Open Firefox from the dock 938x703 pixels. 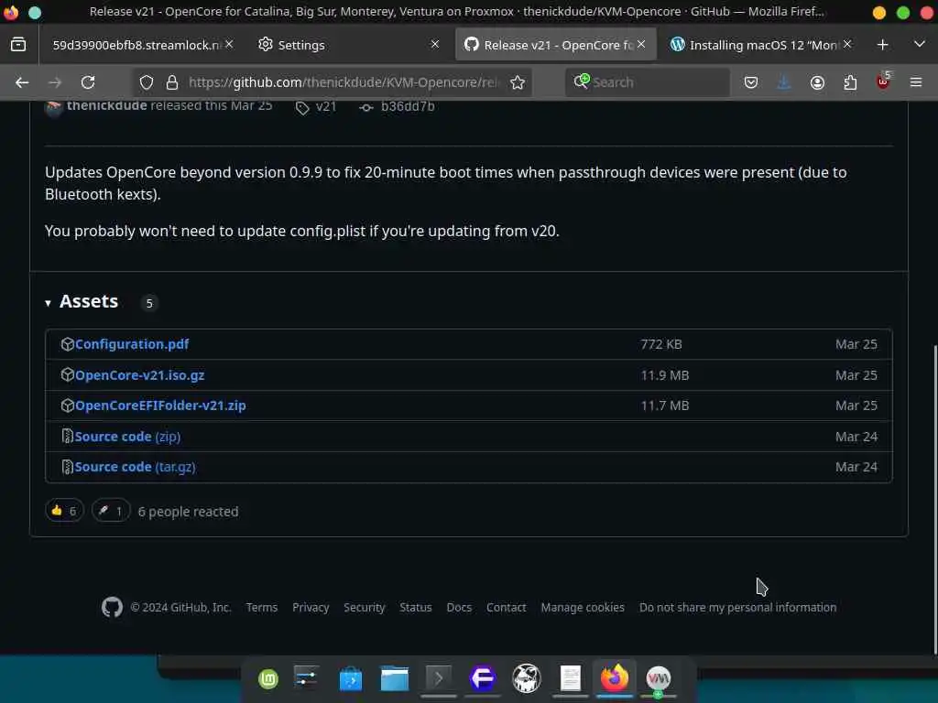tap(615, 678)
